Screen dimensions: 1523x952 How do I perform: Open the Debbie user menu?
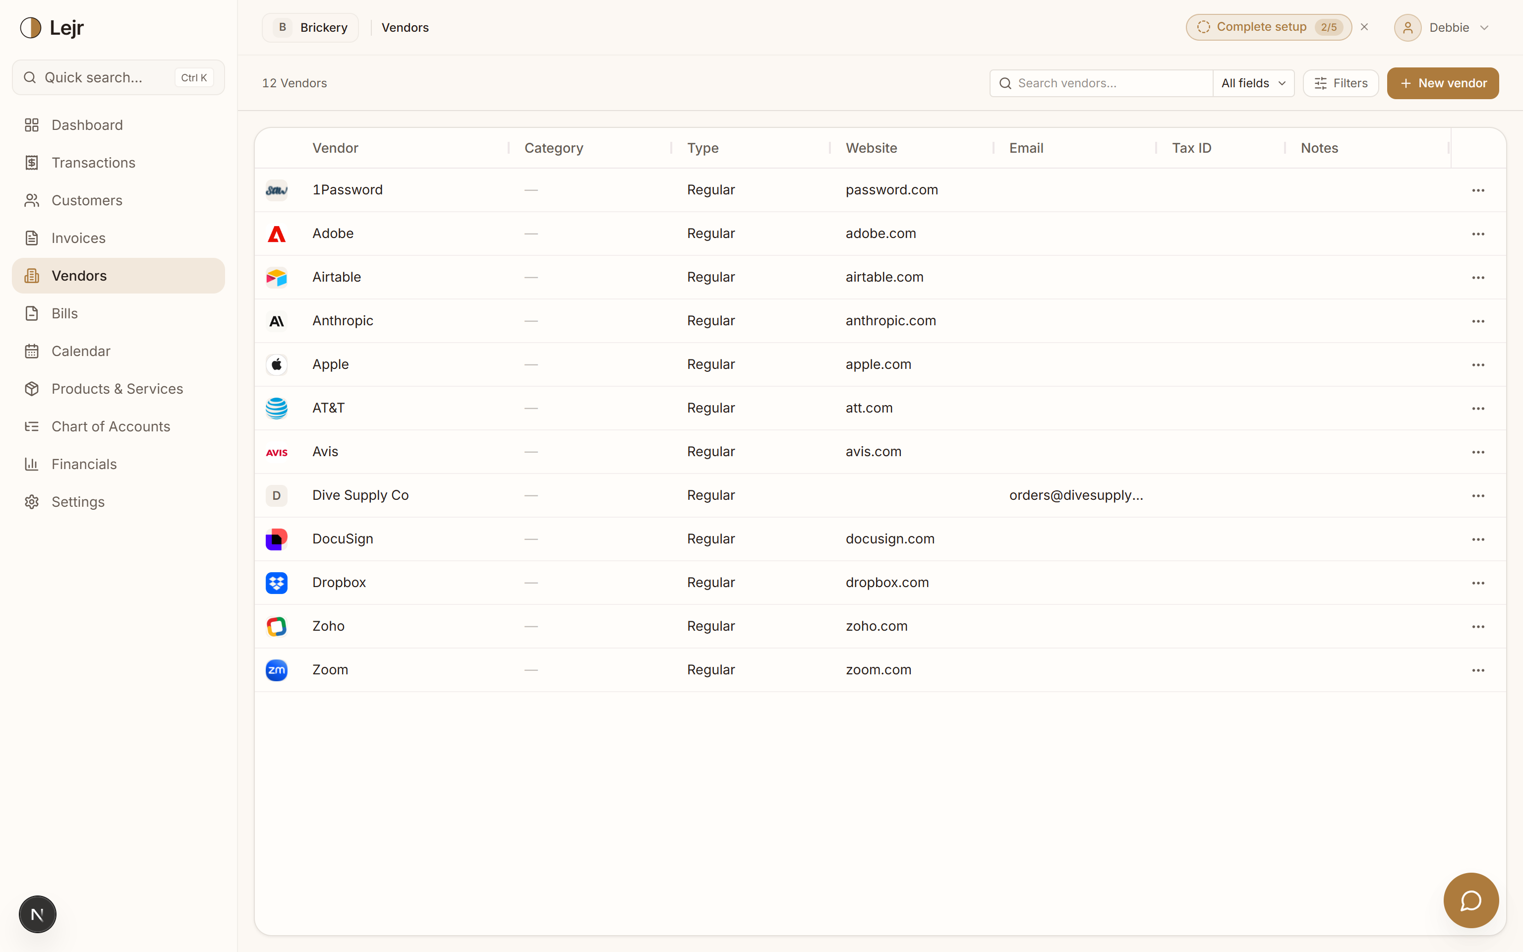[1442, 28]
